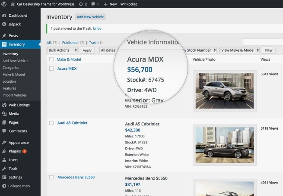This screenshot has width=283, height=196.
Task: Click the Tools wrench icon
Action: click(4, 168)
